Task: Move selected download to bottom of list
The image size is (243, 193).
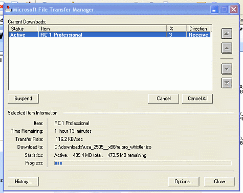Action: pos(227,83)
